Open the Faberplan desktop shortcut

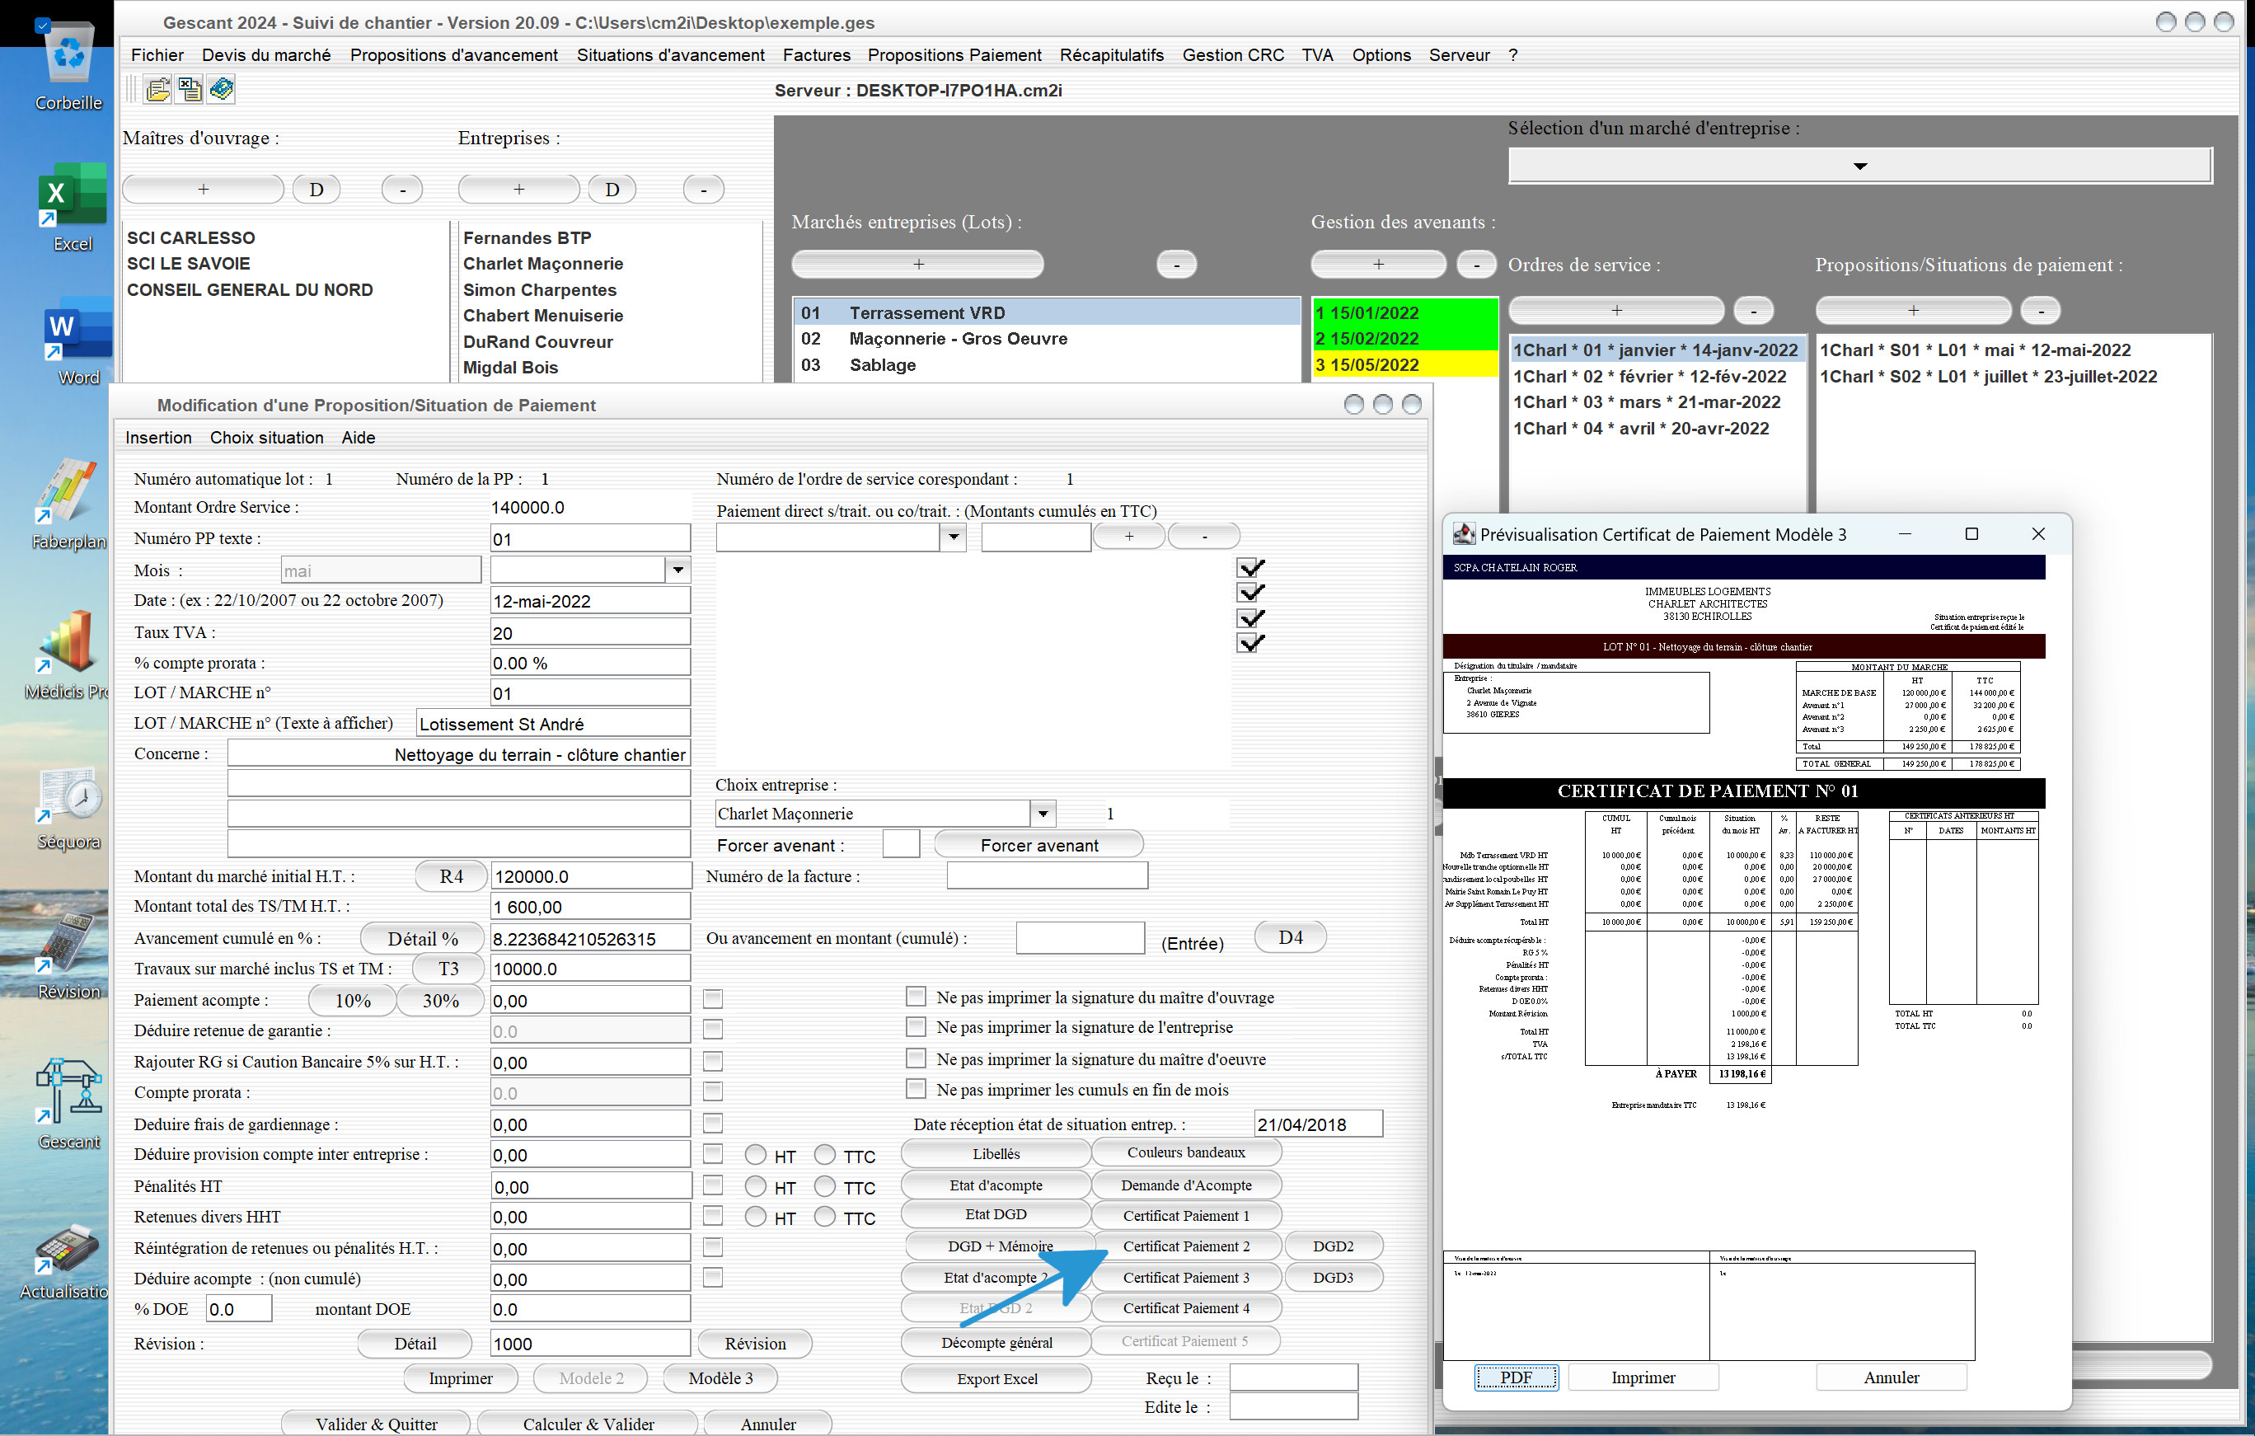click(x=68, y=504)
